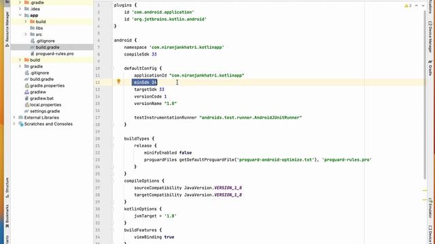
Task: Click the src folder icon
Action: (x=32, y=35)
